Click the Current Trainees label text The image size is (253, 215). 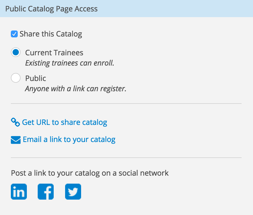point(54,52)
